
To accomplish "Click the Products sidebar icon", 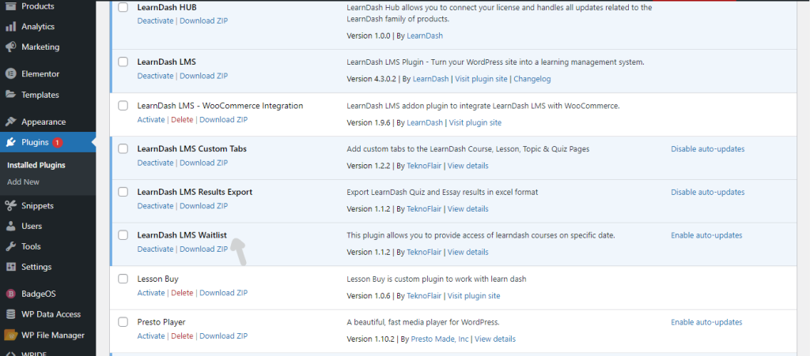I will [x=10, y=6].
